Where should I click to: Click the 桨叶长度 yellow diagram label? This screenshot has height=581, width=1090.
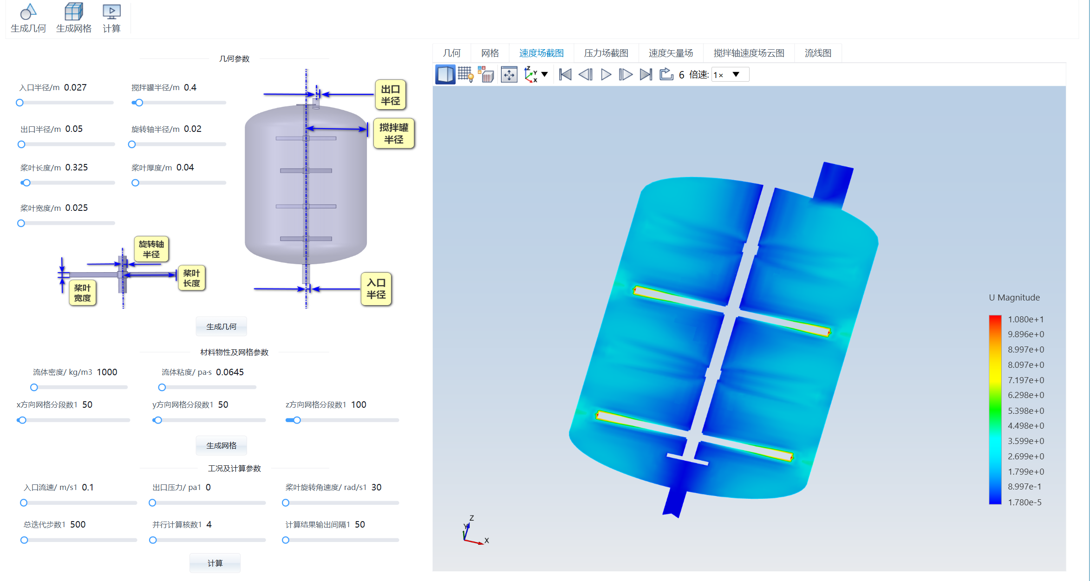[x=191, y=278]
